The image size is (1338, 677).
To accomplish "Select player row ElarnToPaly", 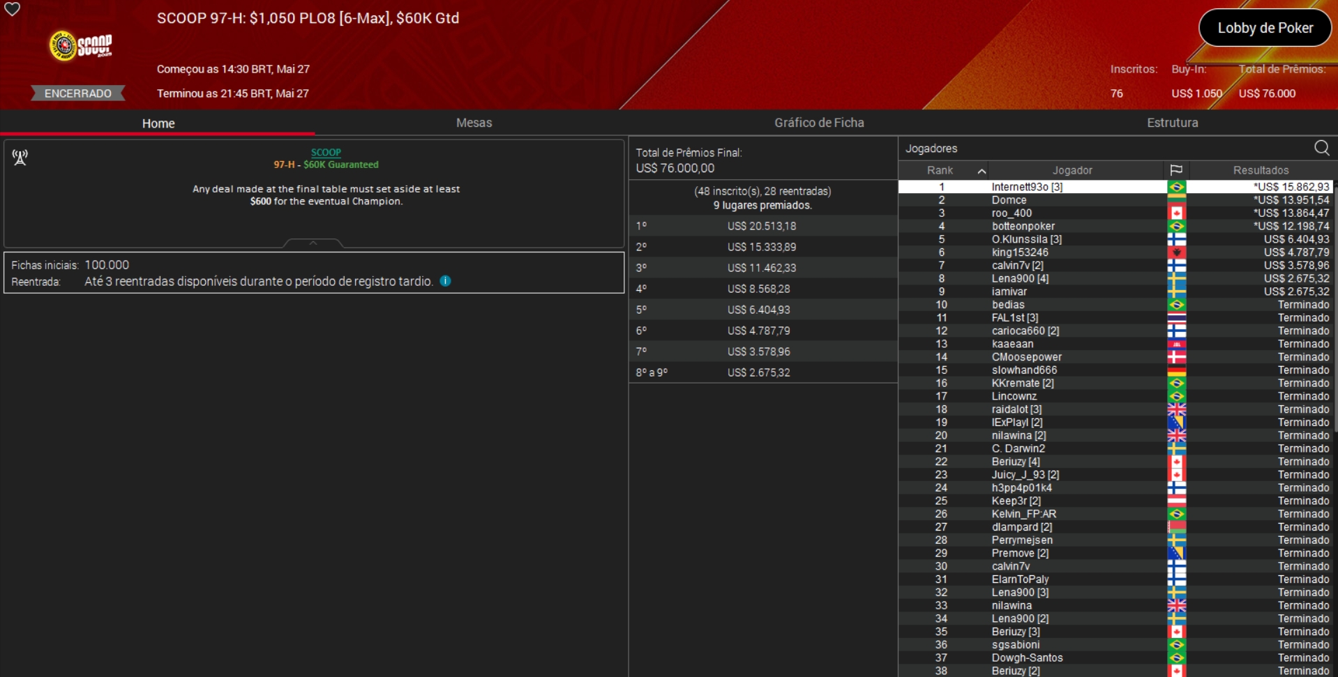I will point(1115,579).
